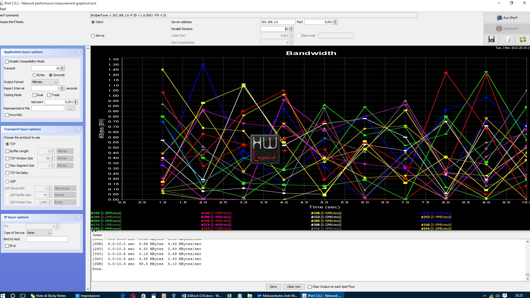The width and height of the screenshot is (530, 298).
Task: Click the load configuration folder icon
Action: [x=507, y=39]
